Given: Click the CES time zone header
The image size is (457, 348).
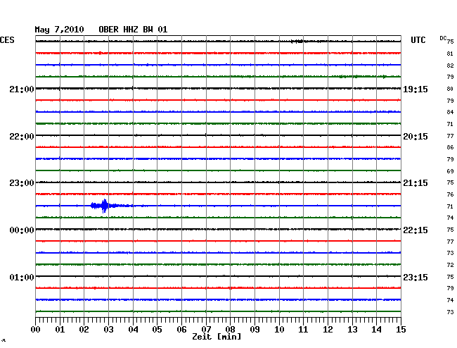Looking at the screenshot, I should (7, 40).
